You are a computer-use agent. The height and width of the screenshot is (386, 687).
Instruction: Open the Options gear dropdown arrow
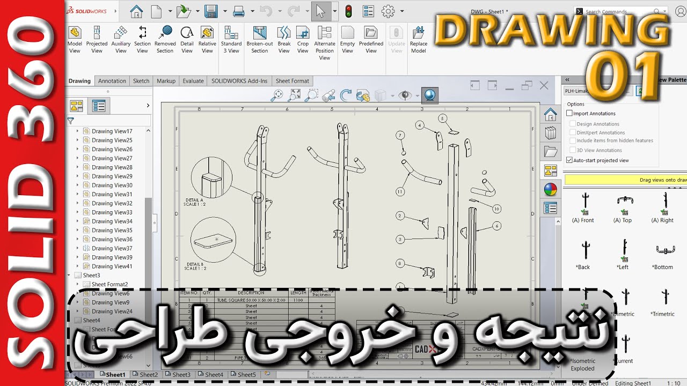(x=402, y=11)
